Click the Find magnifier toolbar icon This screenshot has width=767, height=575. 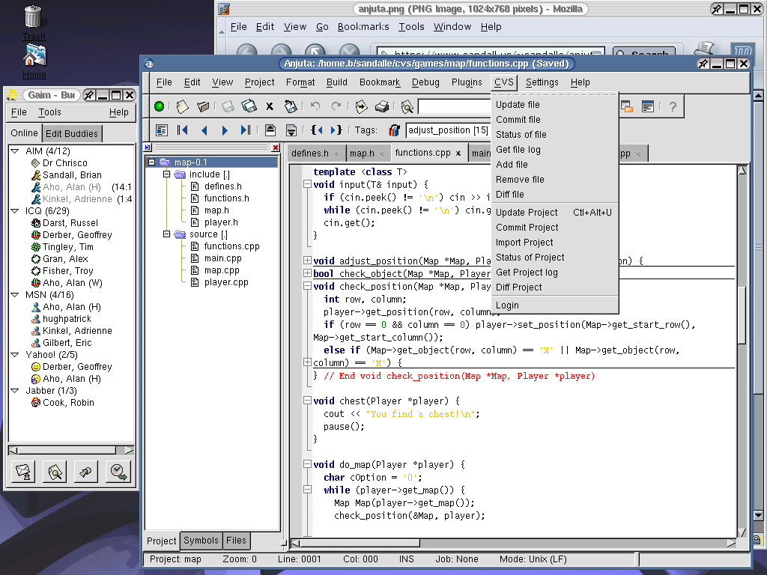(x=407, y=107)
